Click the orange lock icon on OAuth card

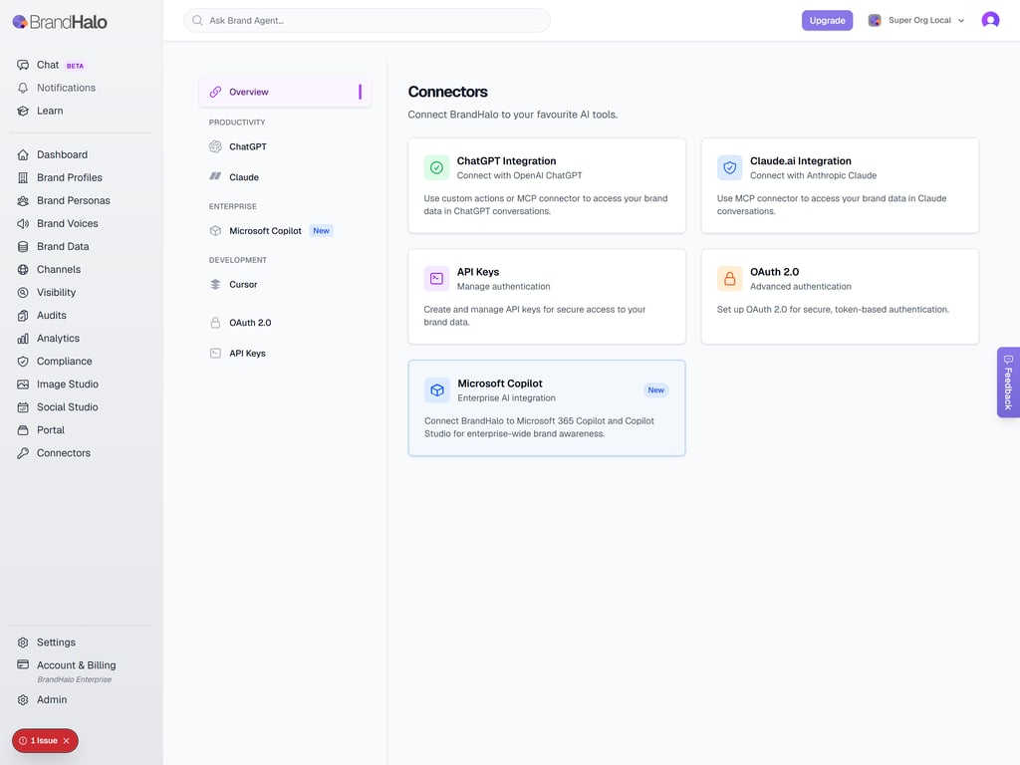(730, 279)
